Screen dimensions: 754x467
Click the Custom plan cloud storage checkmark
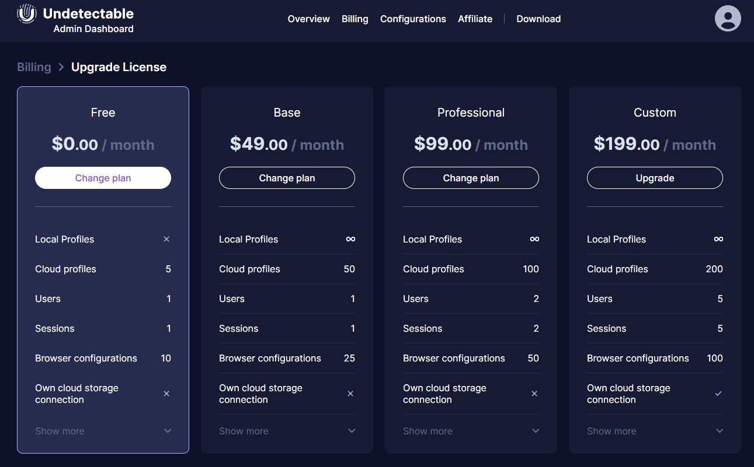[x=718, y=394]
